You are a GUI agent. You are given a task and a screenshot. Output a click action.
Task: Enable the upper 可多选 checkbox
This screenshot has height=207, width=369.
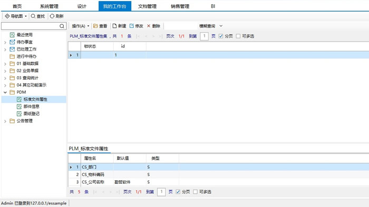[x=238, y=36]
